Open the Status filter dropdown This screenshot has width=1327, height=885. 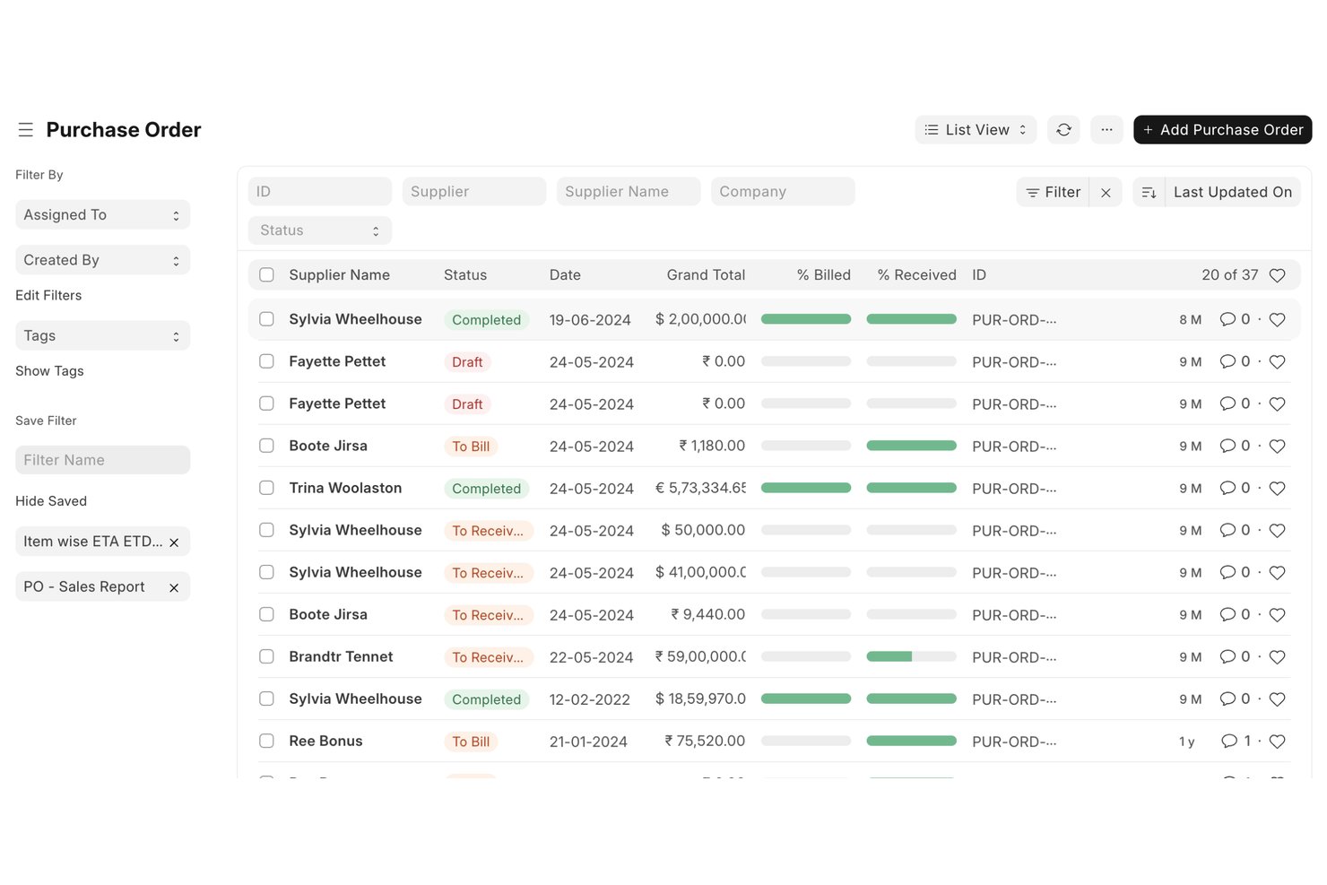pos(320,230)
